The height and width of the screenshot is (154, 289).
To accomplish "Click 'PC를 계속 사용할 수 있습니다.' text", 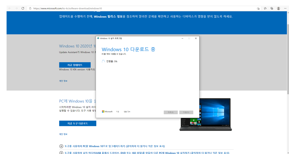I will pyautogui.click(x=114, y=54).
